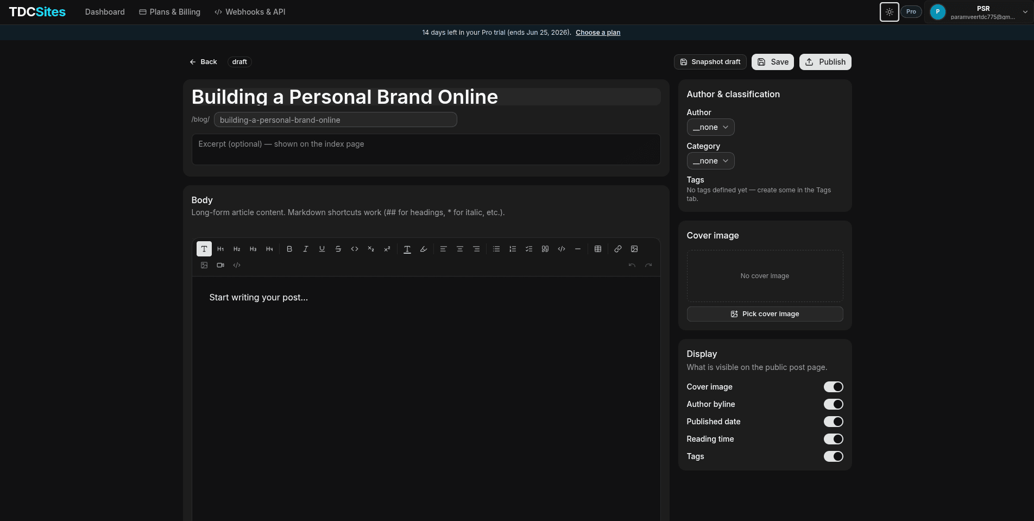This screenshot has width=1034, height=521.
Task: Select the paragraph text style tool
Action: click(x=204, y=249)
